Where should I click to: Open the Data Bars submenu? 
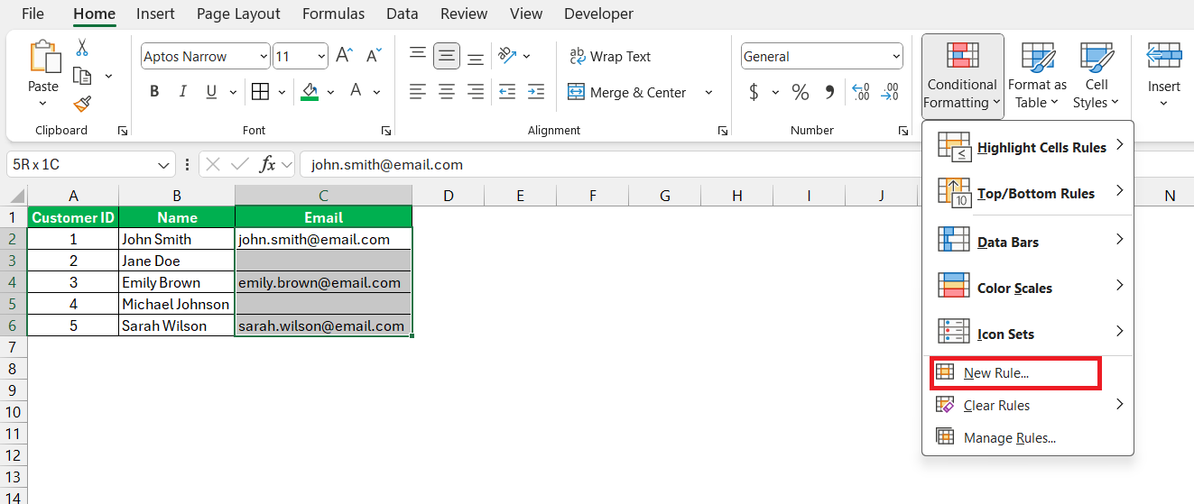pos(1028,242)
